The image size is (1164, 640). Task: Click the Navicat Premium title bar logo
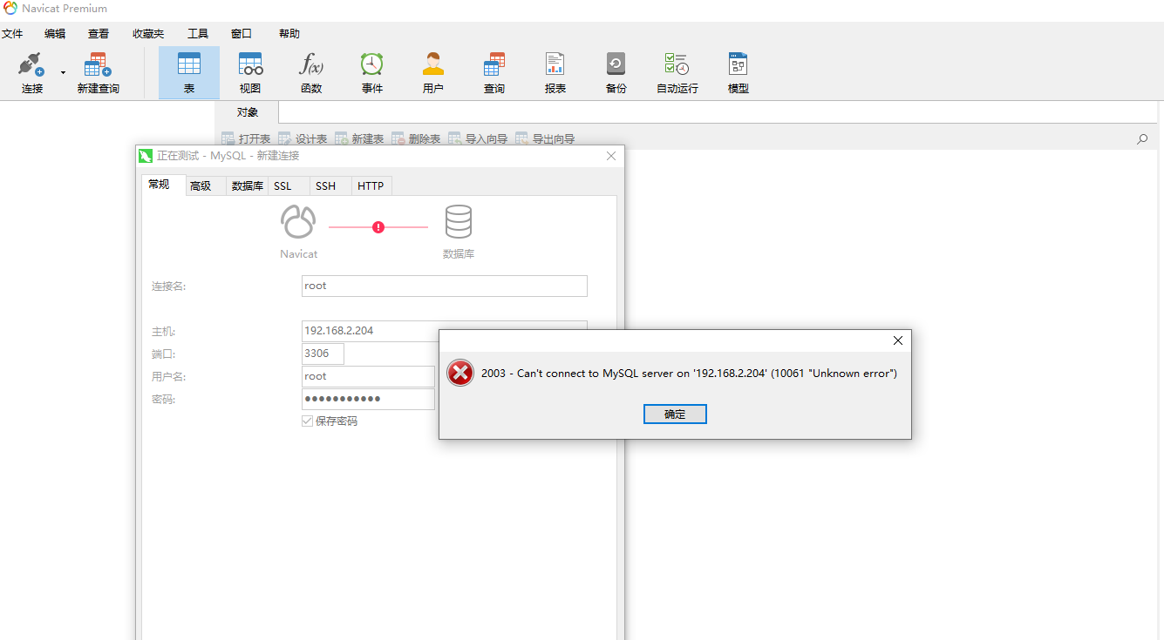coord(10,8)
